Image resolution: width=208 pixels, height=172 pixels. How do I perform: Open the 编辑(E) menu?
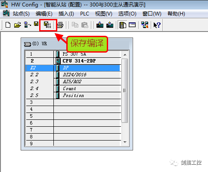coord(44,14)
